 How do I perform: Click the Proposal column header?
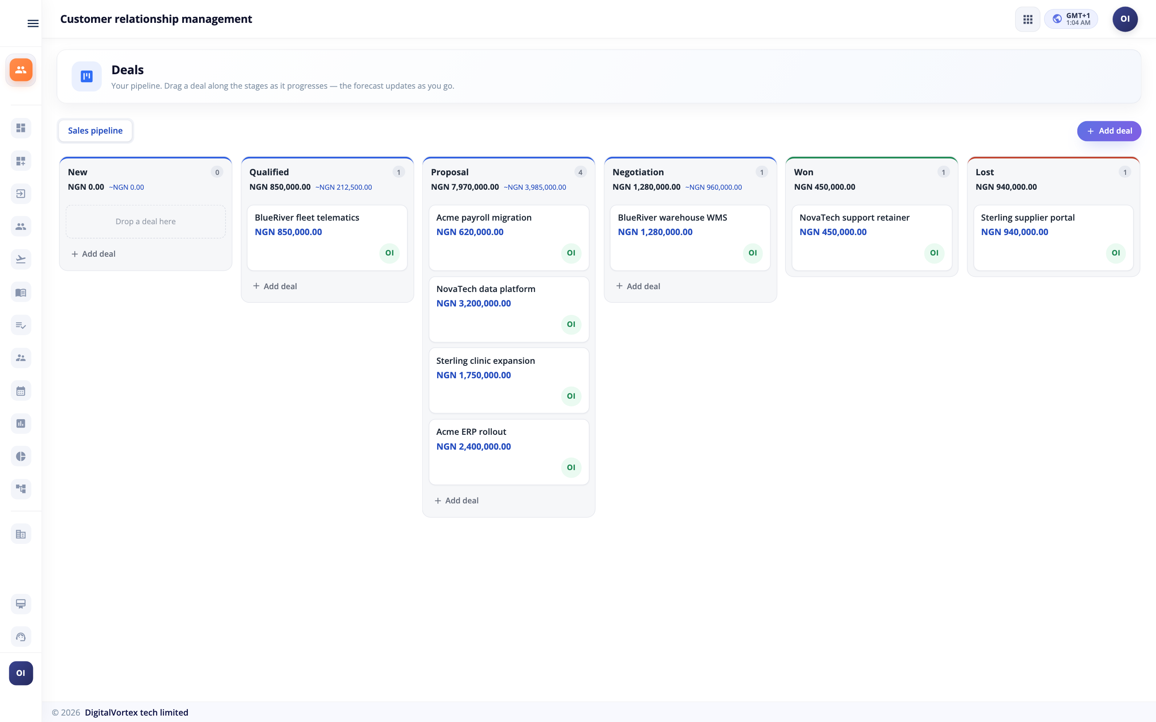[x=450, y=172]
